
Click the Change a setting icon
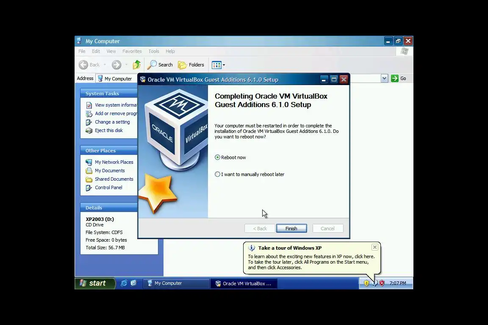[89, 122]
